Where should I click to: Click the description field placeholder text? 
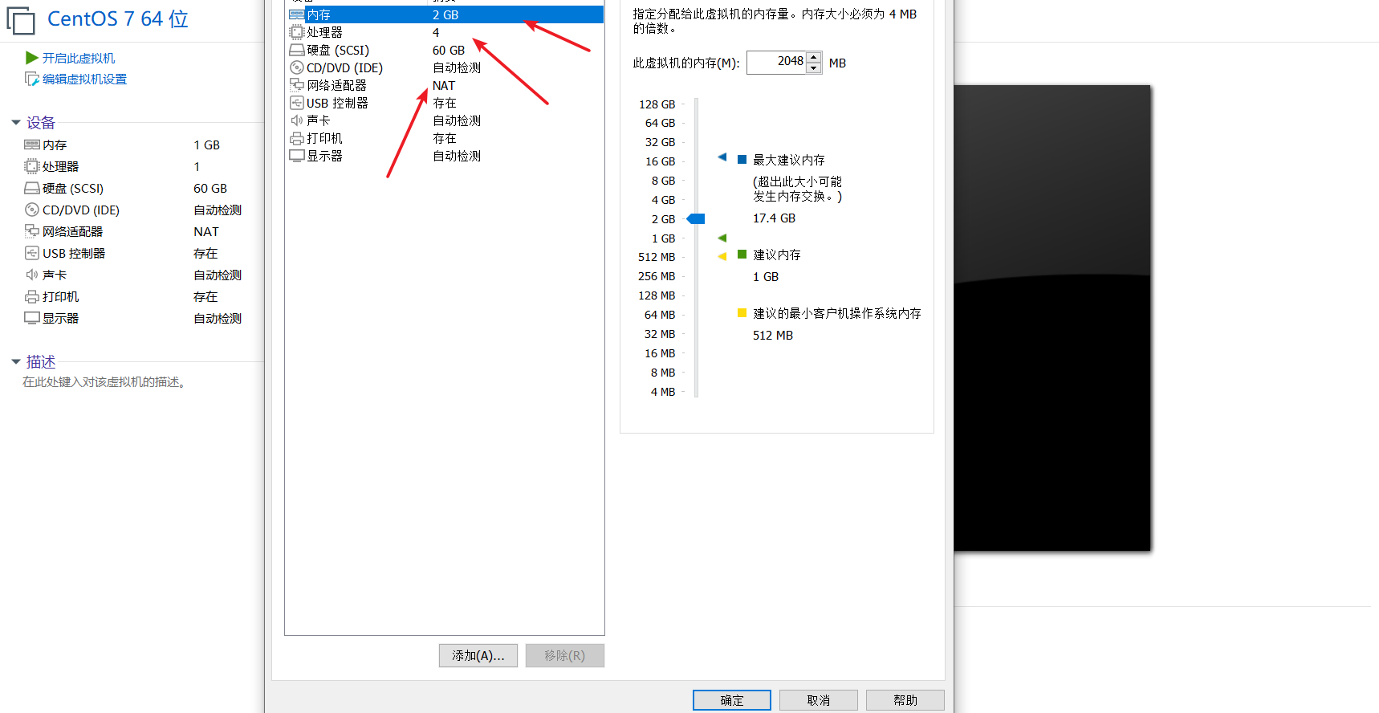coord(106,382)
